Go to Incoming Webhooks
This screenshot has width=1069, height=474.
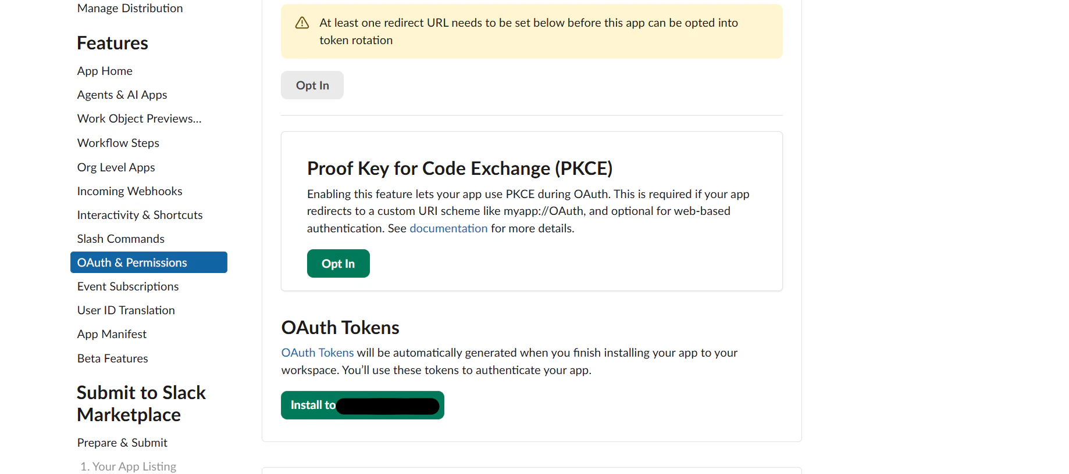(130, 191)
